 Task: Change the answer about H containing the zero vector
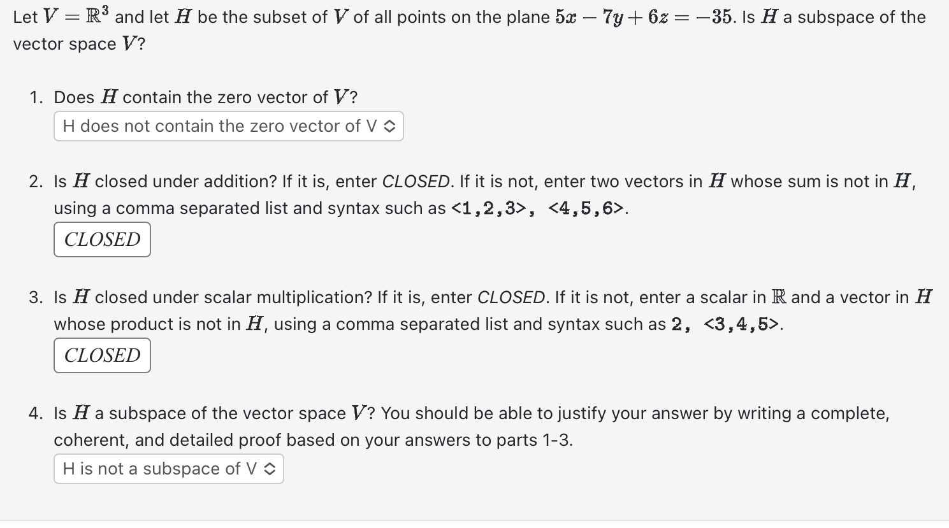pyautogui.click(x=229, y=126)
